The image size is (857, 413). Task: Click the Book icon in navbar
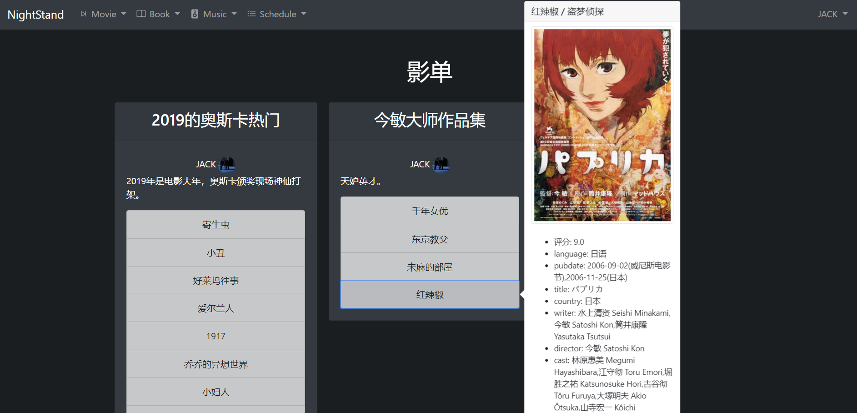pyautogui.click(x=141, y=14)
